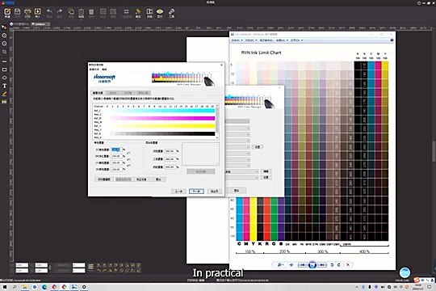Viewport: 436px width, 291px height.
Task: Click the magenta Ref_M gradient bar
Action: (x=162, y=118)
